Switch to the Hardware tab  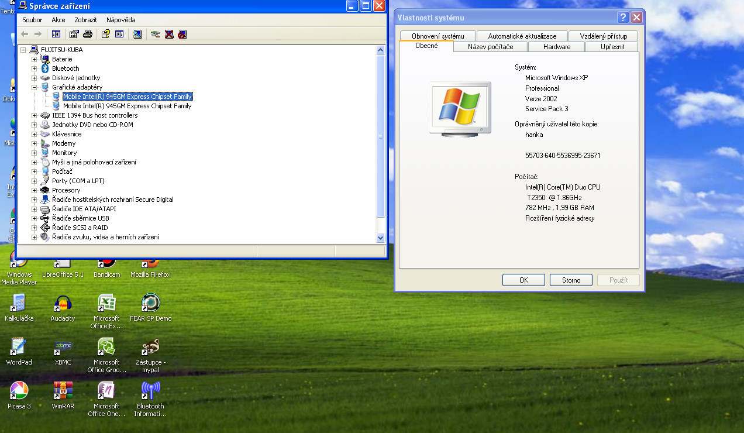coord(556,47)
